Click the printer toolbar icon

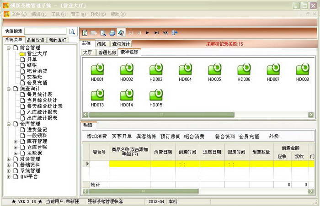pos(112,32)
